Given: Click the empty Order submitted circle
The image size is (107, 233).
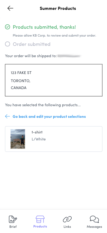Looking at the screenshot, I should pyautogui.click(x=8, y=44).
